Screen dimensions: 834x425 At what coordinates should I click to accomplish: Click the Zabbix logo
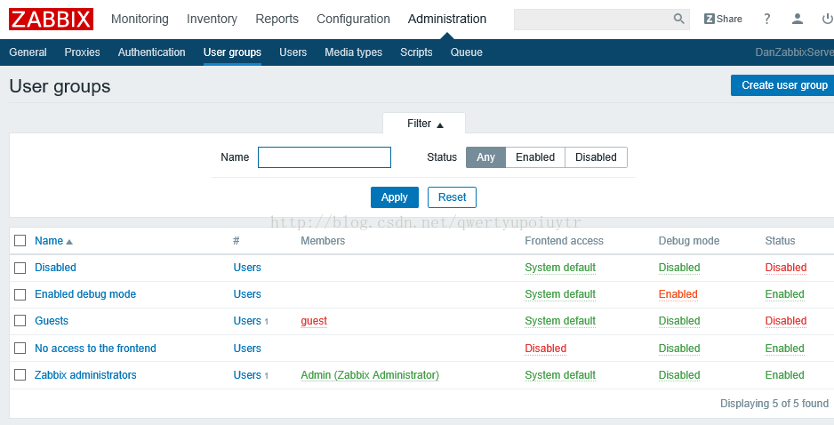point(51,20)
